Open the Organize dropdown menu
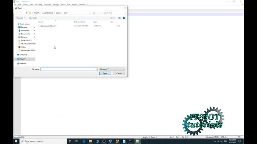This screenshot has height=144, width=257. pos(20,18)
